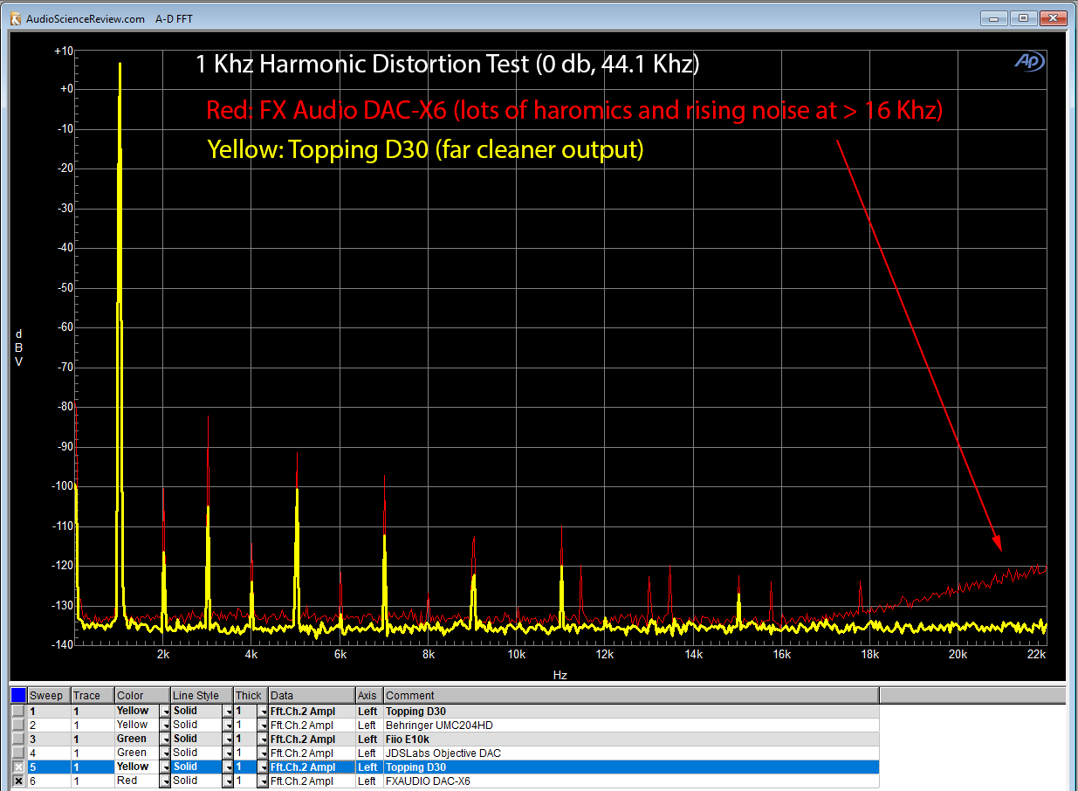Open line style dropdown for sweep 2 row

(228, 726)
